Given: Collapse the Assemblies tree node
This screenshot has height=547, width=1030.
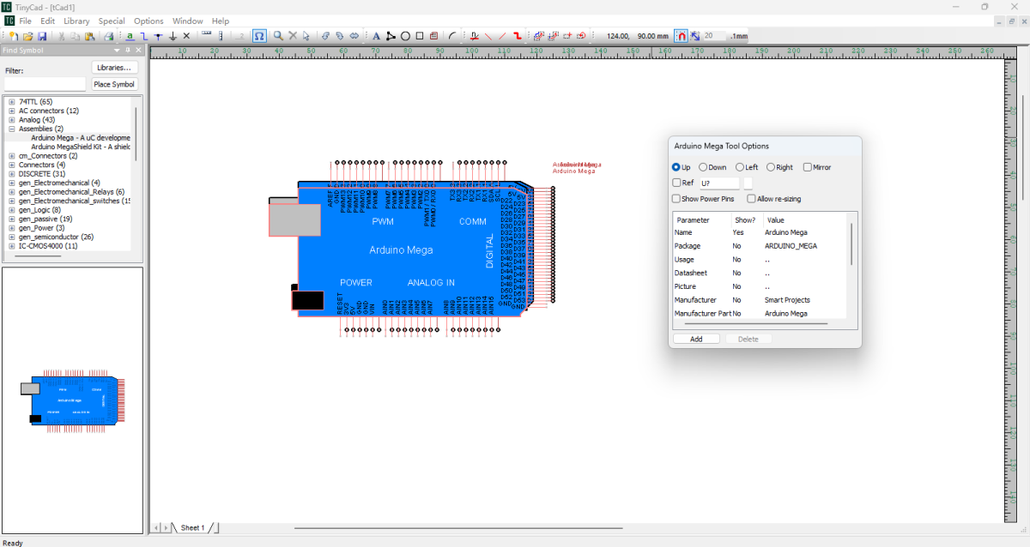Looking at the screenshot, I should point(11,129).
